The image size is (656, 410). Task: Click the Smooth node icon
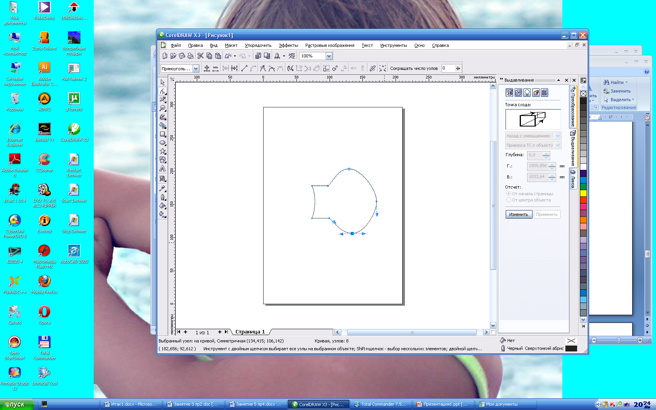(x=271, y=68)
